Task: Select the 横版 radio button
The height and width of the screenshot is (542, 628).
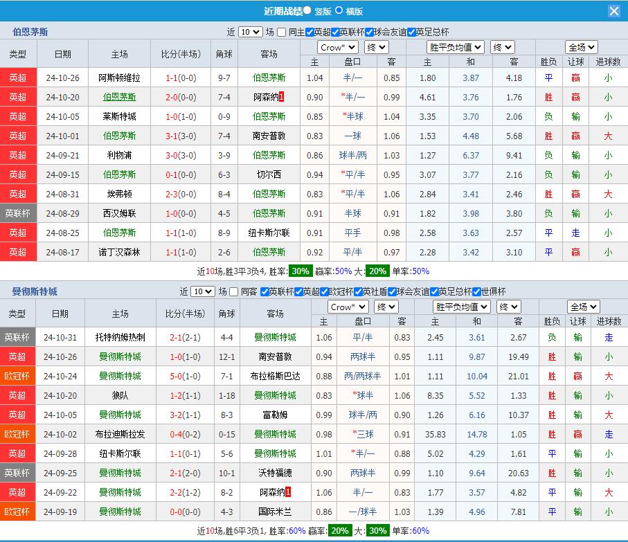Action: 339,10
